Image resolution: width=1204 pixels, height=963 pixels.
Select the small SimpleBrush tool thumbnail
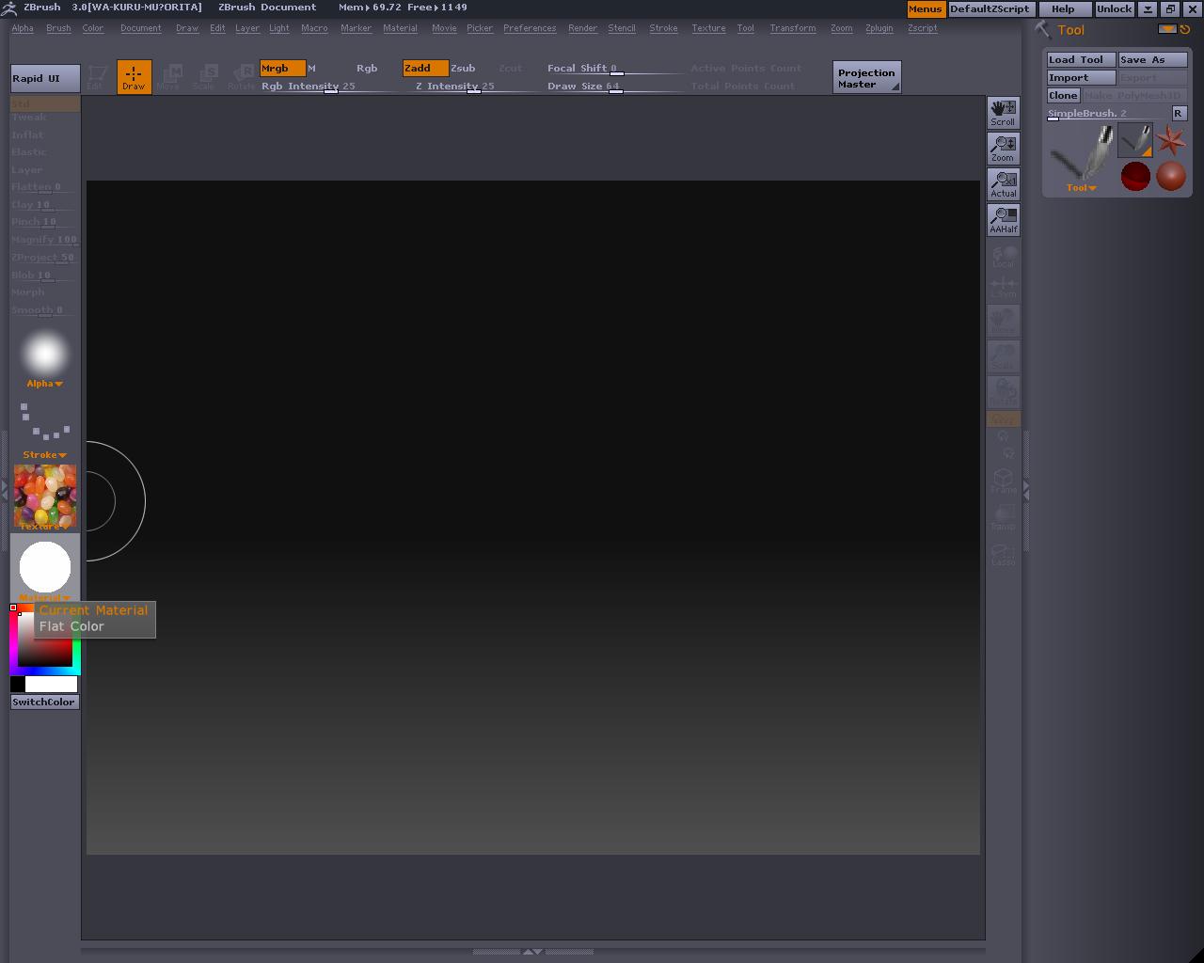[x=1135, y=141]
